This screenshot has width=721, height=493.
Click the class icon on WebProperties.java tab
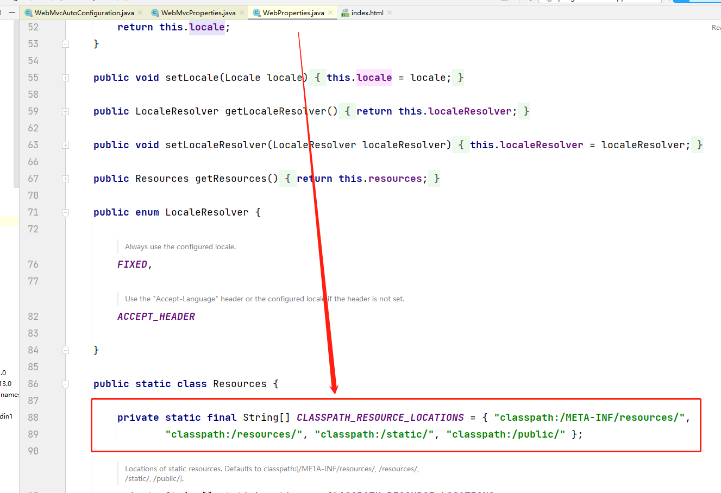[257, 12]
